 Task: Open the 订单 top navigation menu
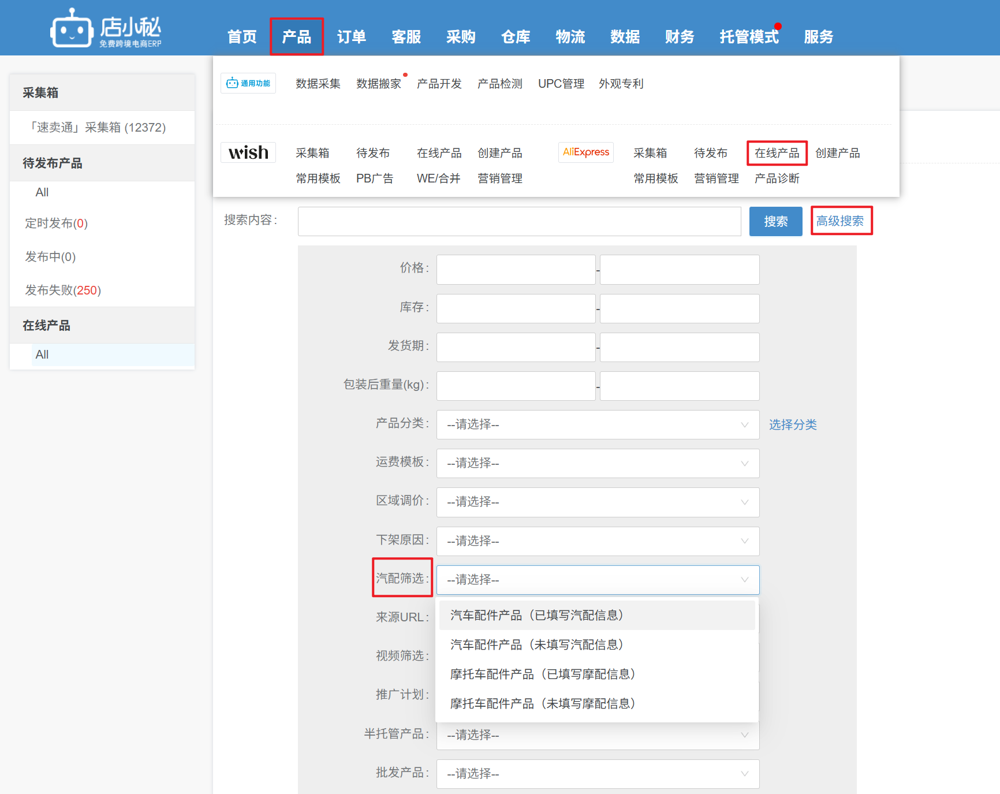pyautogui.click(x=351, y=37)
